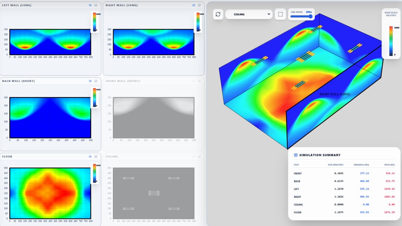Open Left Wall panel in expanded view icon

click(x=96, y=5)
